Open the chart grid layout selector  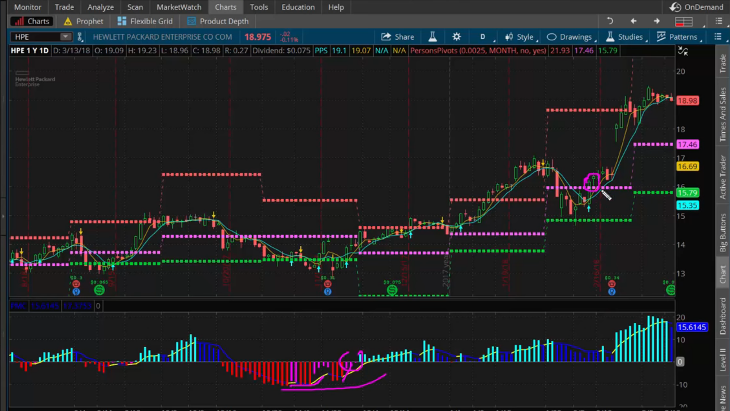(684, 21)
